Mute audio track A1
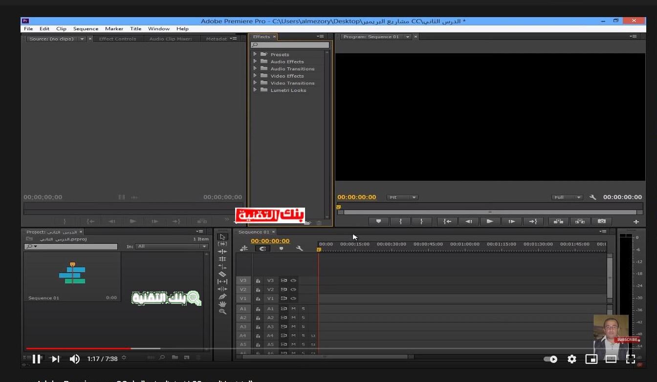The image size is (657, 382). tap(293, 309)
